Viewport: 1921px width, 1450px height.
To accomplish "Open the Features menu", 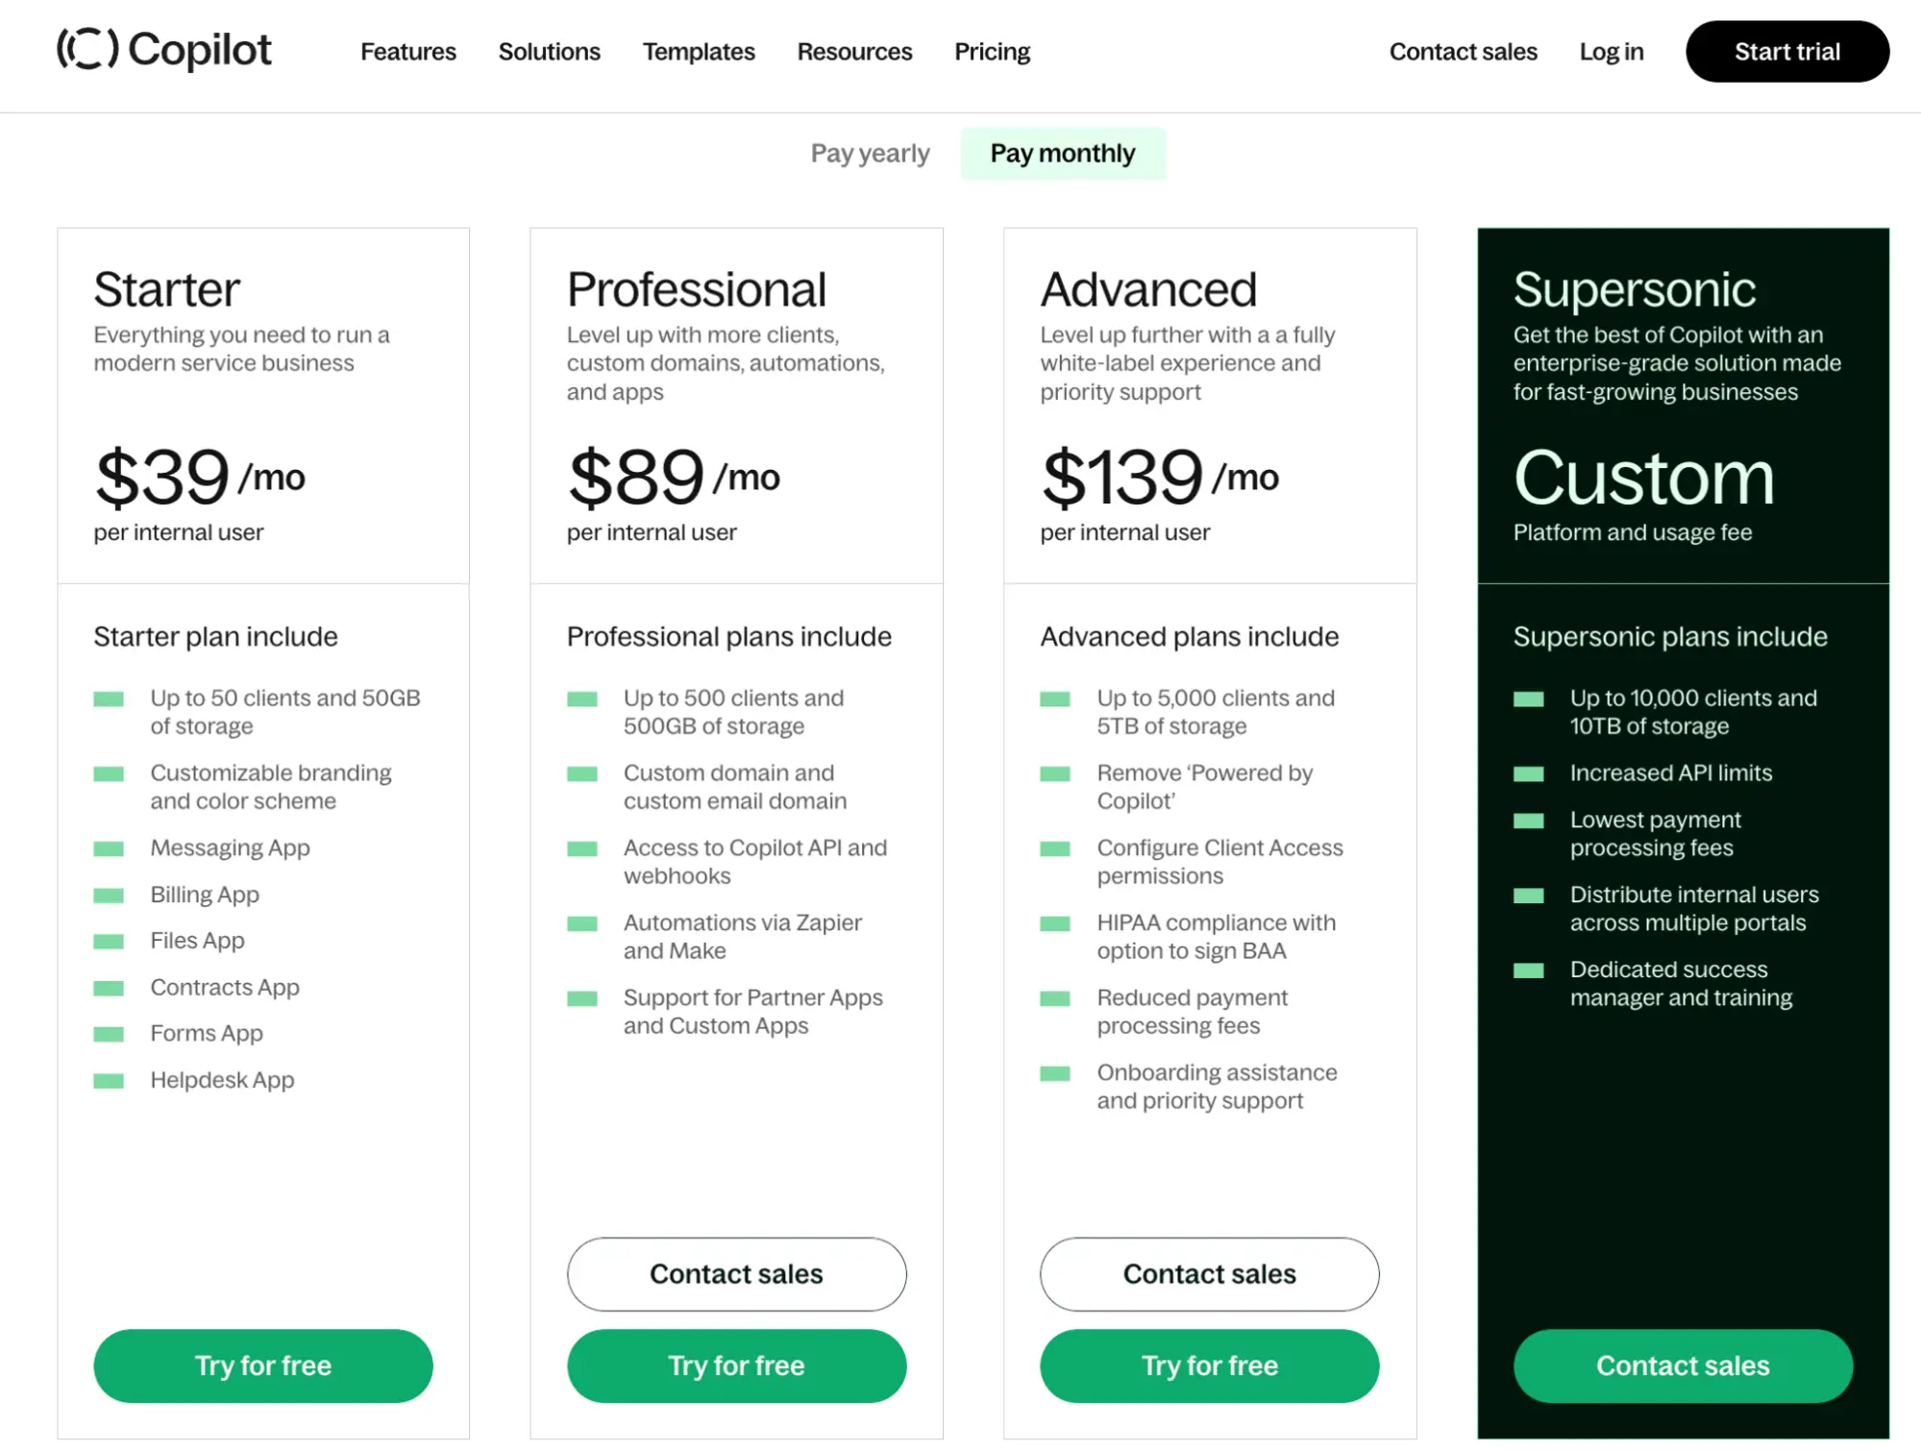I will click(x=407, y=52).
